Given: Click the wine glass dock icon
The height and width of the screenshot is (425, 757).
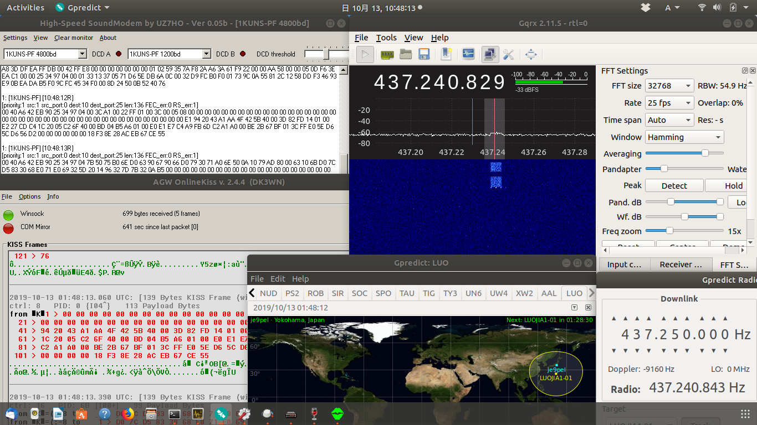Looking at the screenshot, I should pos(314,413).
